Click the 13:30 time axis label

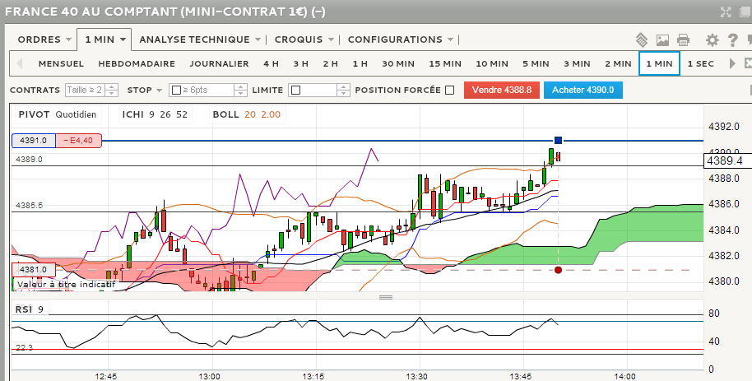[417, 376]
